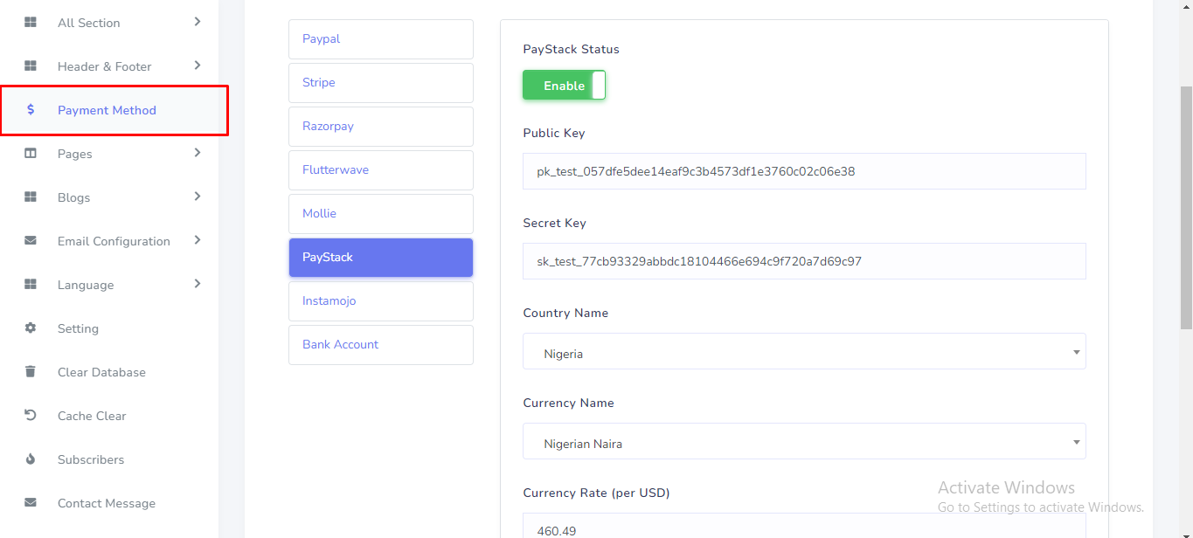Screen dimensions: 1193x538
Task: Expand the Header & Footer sidebar menu
Action: tap(197, 66)
